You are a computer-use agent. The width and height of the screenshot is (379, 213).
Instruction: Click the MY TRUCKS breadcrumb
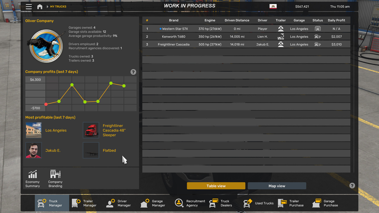58,7
